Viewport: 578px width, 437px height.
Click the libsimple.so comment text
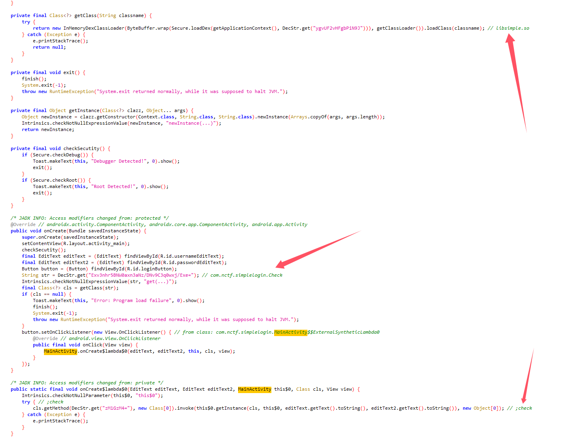pyautogui.click(x=512, y=28)
